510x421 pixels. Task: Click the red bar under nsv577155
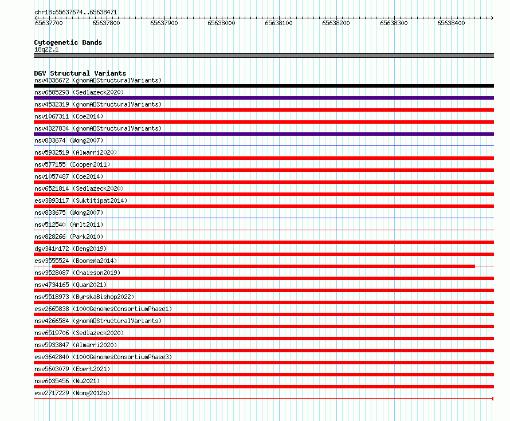(x=264, y=170)
